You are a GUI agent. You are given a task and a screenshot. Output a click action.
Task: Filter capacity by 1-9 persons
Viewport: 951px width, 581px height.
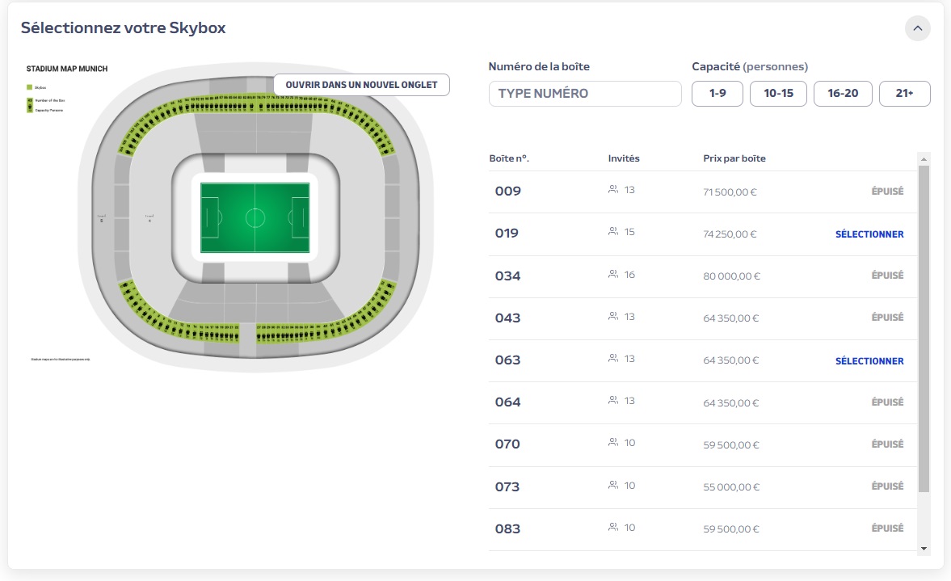click(x=717, y=94)
